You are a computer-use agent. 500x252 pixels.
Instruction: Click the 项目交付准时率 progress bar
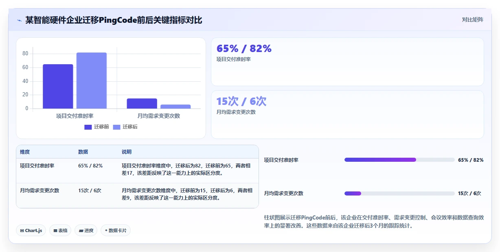399,160
